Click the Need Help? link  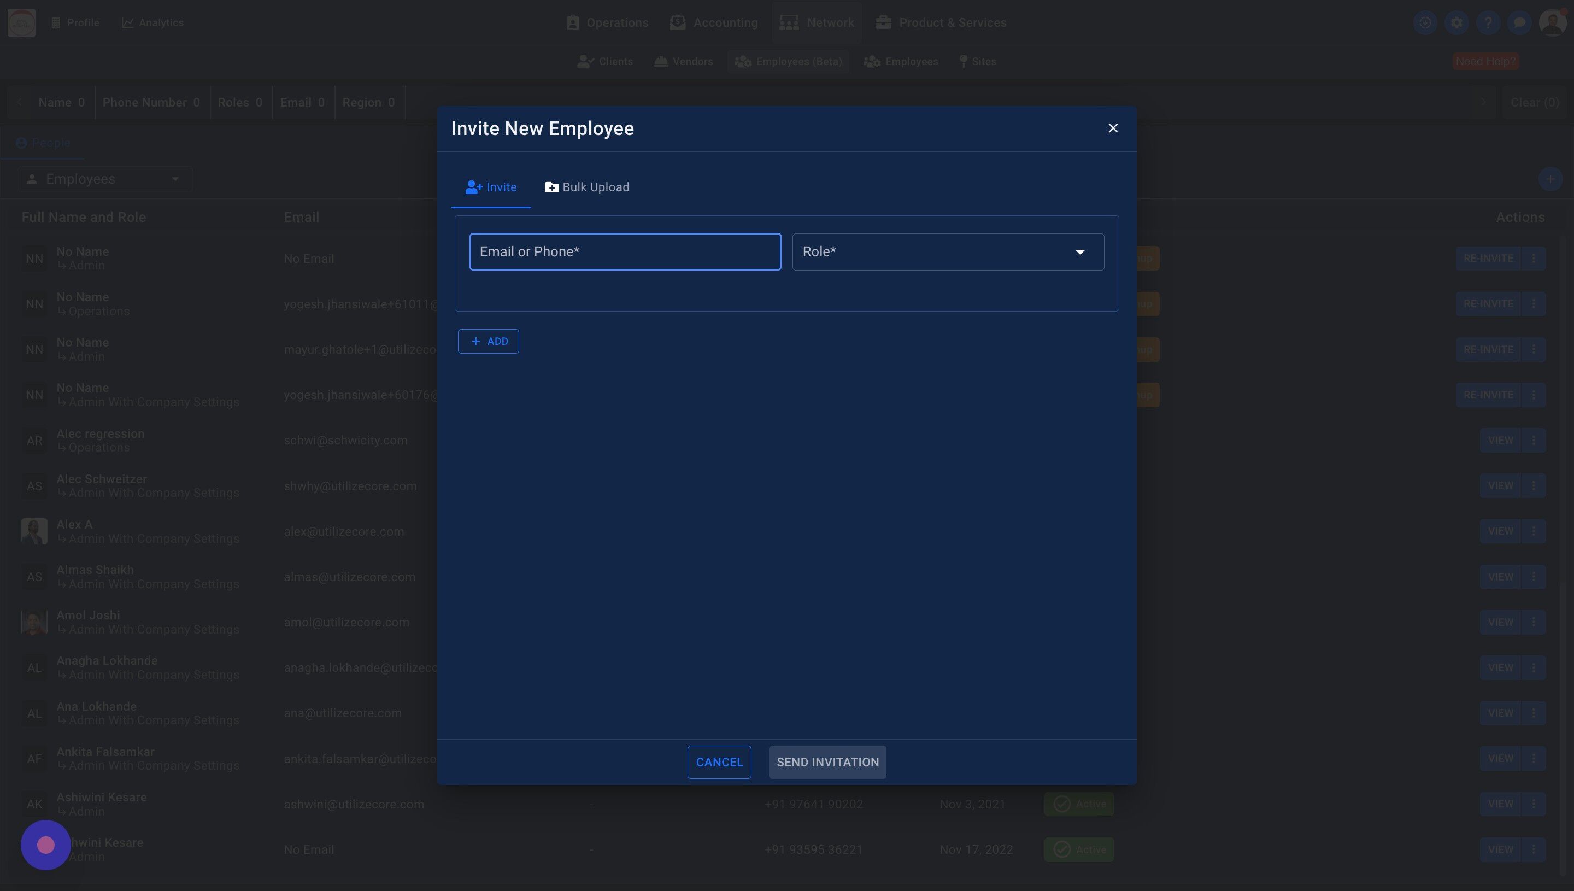point(1485,61)
